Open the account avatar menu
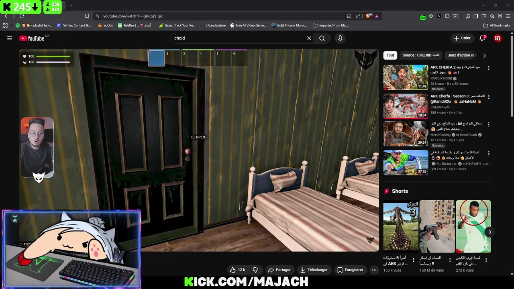The image size is (514, 289). [498, 38]
